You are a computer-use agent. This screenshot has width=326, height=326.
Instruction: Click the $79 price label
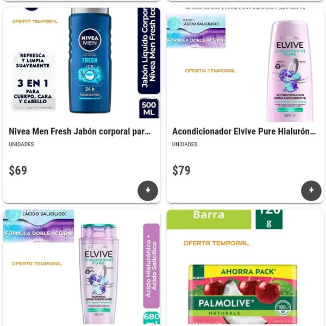pos(181,170)
